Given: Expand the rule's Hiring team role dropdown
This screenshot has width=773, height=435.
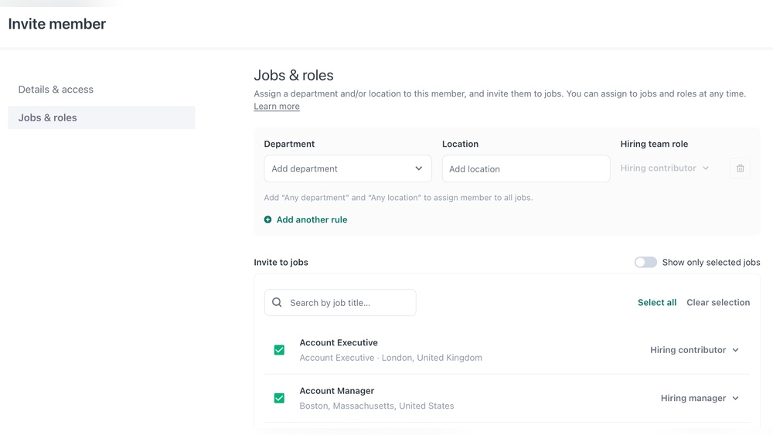Looking at the screenshot, I should coord(665,168).
